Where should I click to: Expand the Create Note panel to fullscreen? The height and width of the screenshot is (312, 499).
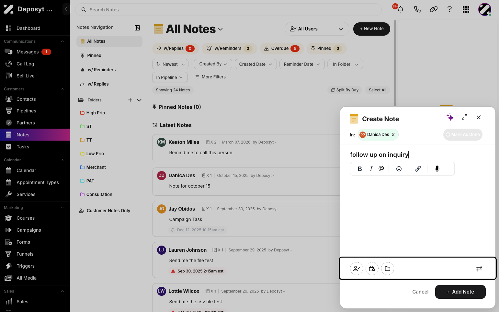464,117
